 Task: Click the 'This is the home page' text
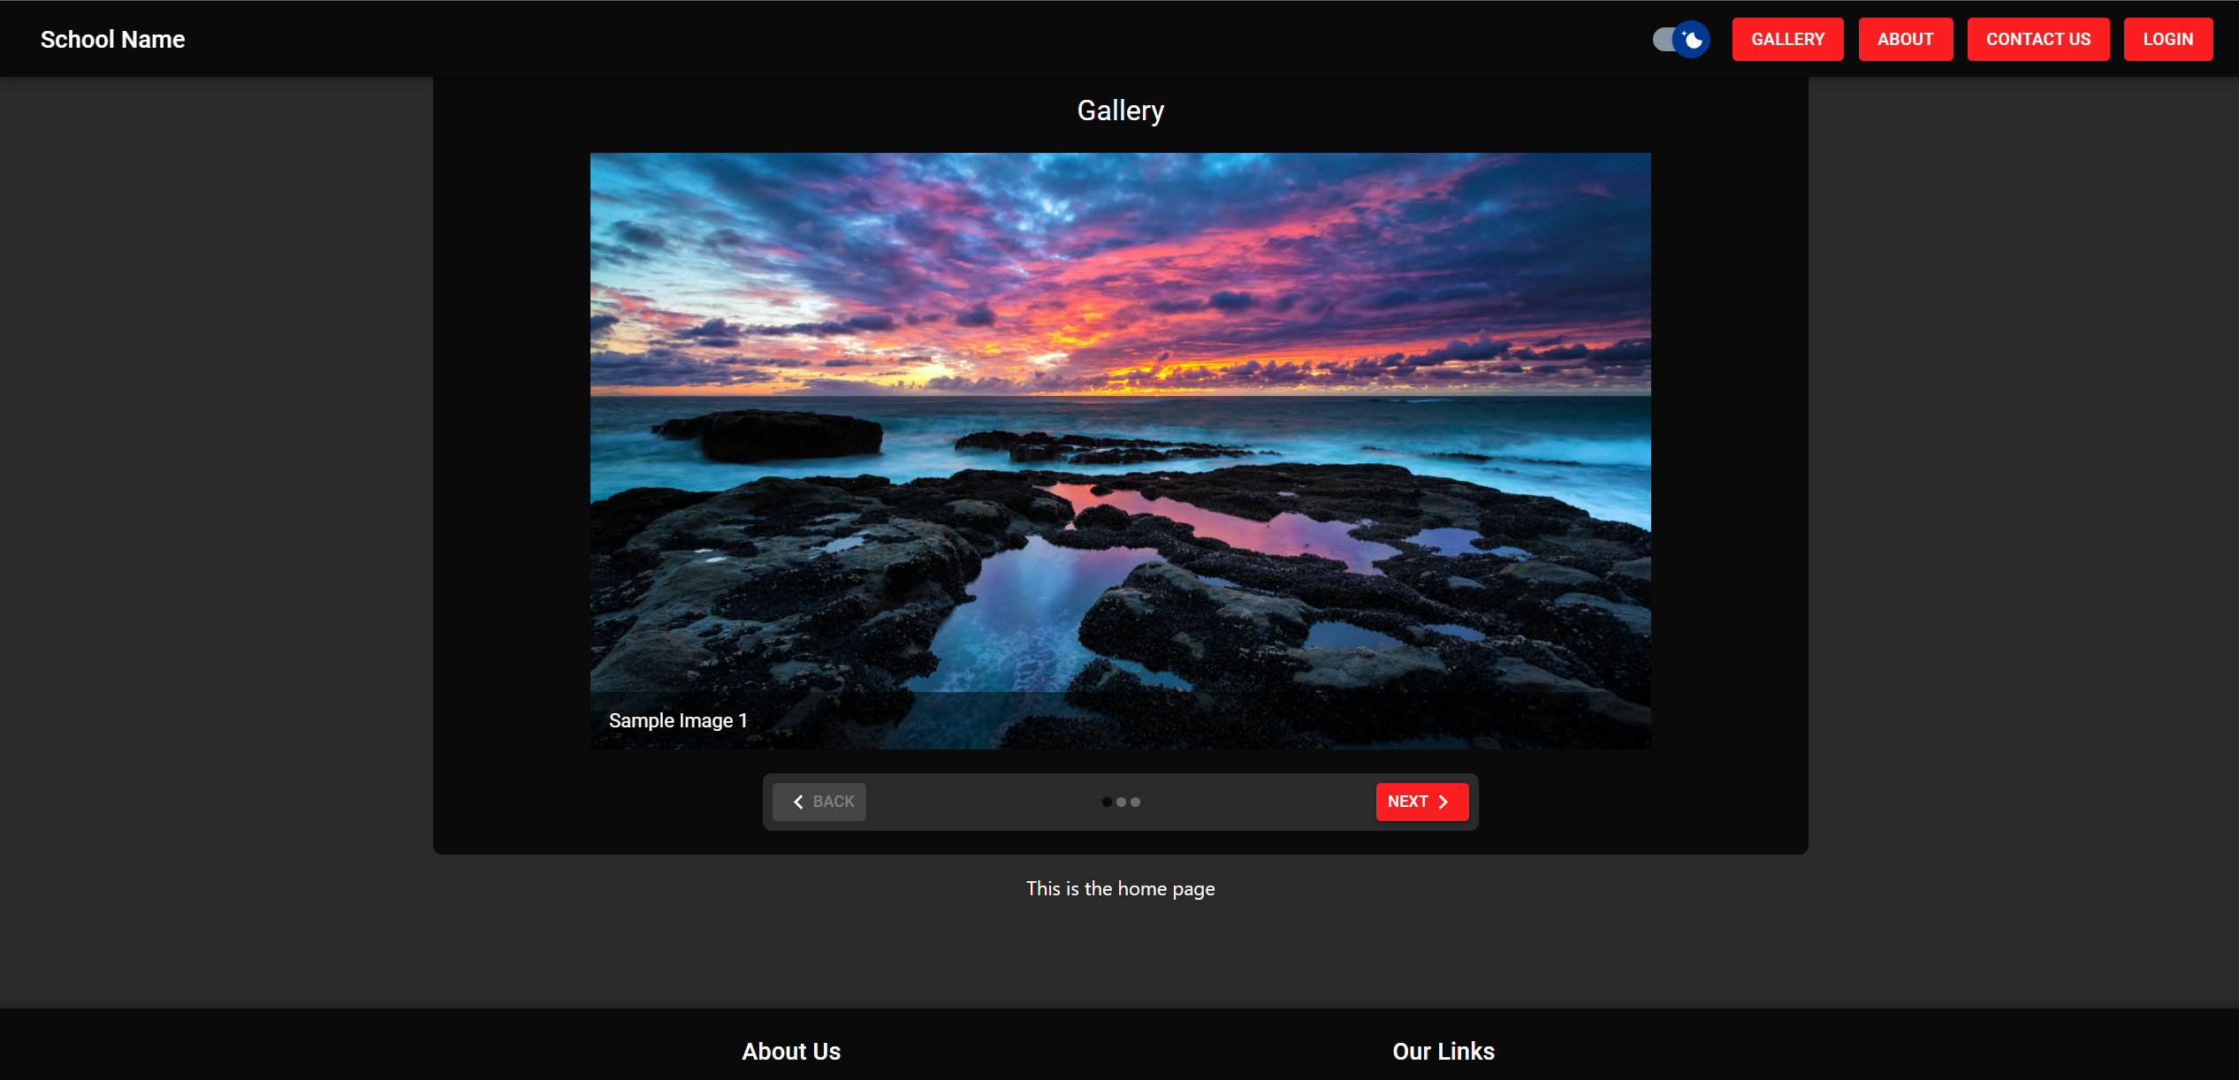click(1120, 889)
